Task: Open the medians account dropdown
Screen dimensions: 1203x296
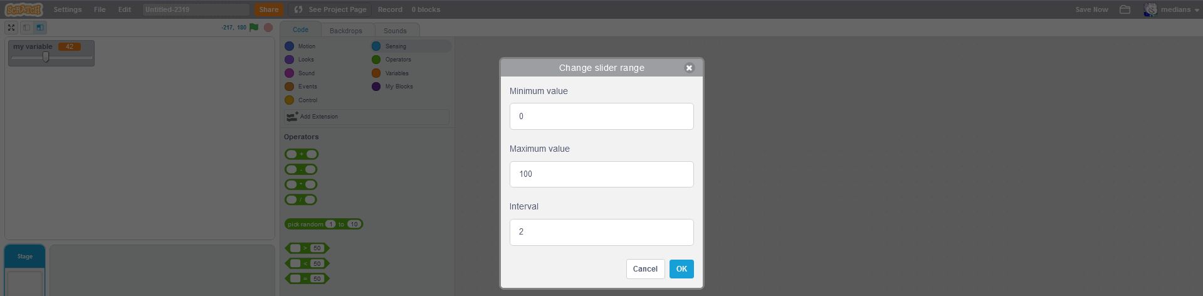Action: (x=1172, y=9)
